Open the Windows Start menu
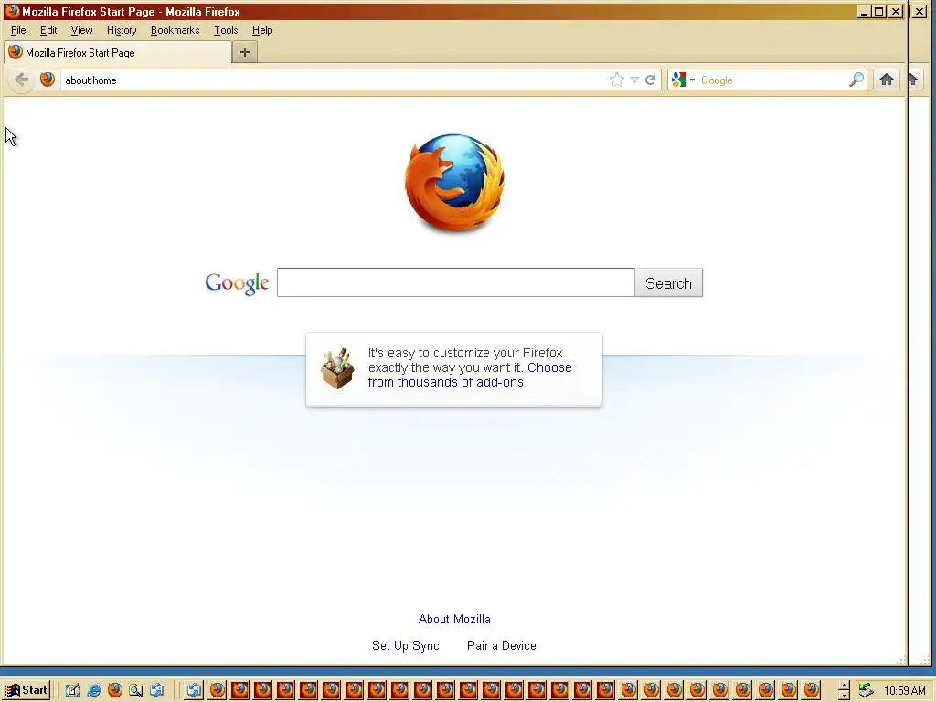This screenshot has height=702, width=936. coord(27,690)
